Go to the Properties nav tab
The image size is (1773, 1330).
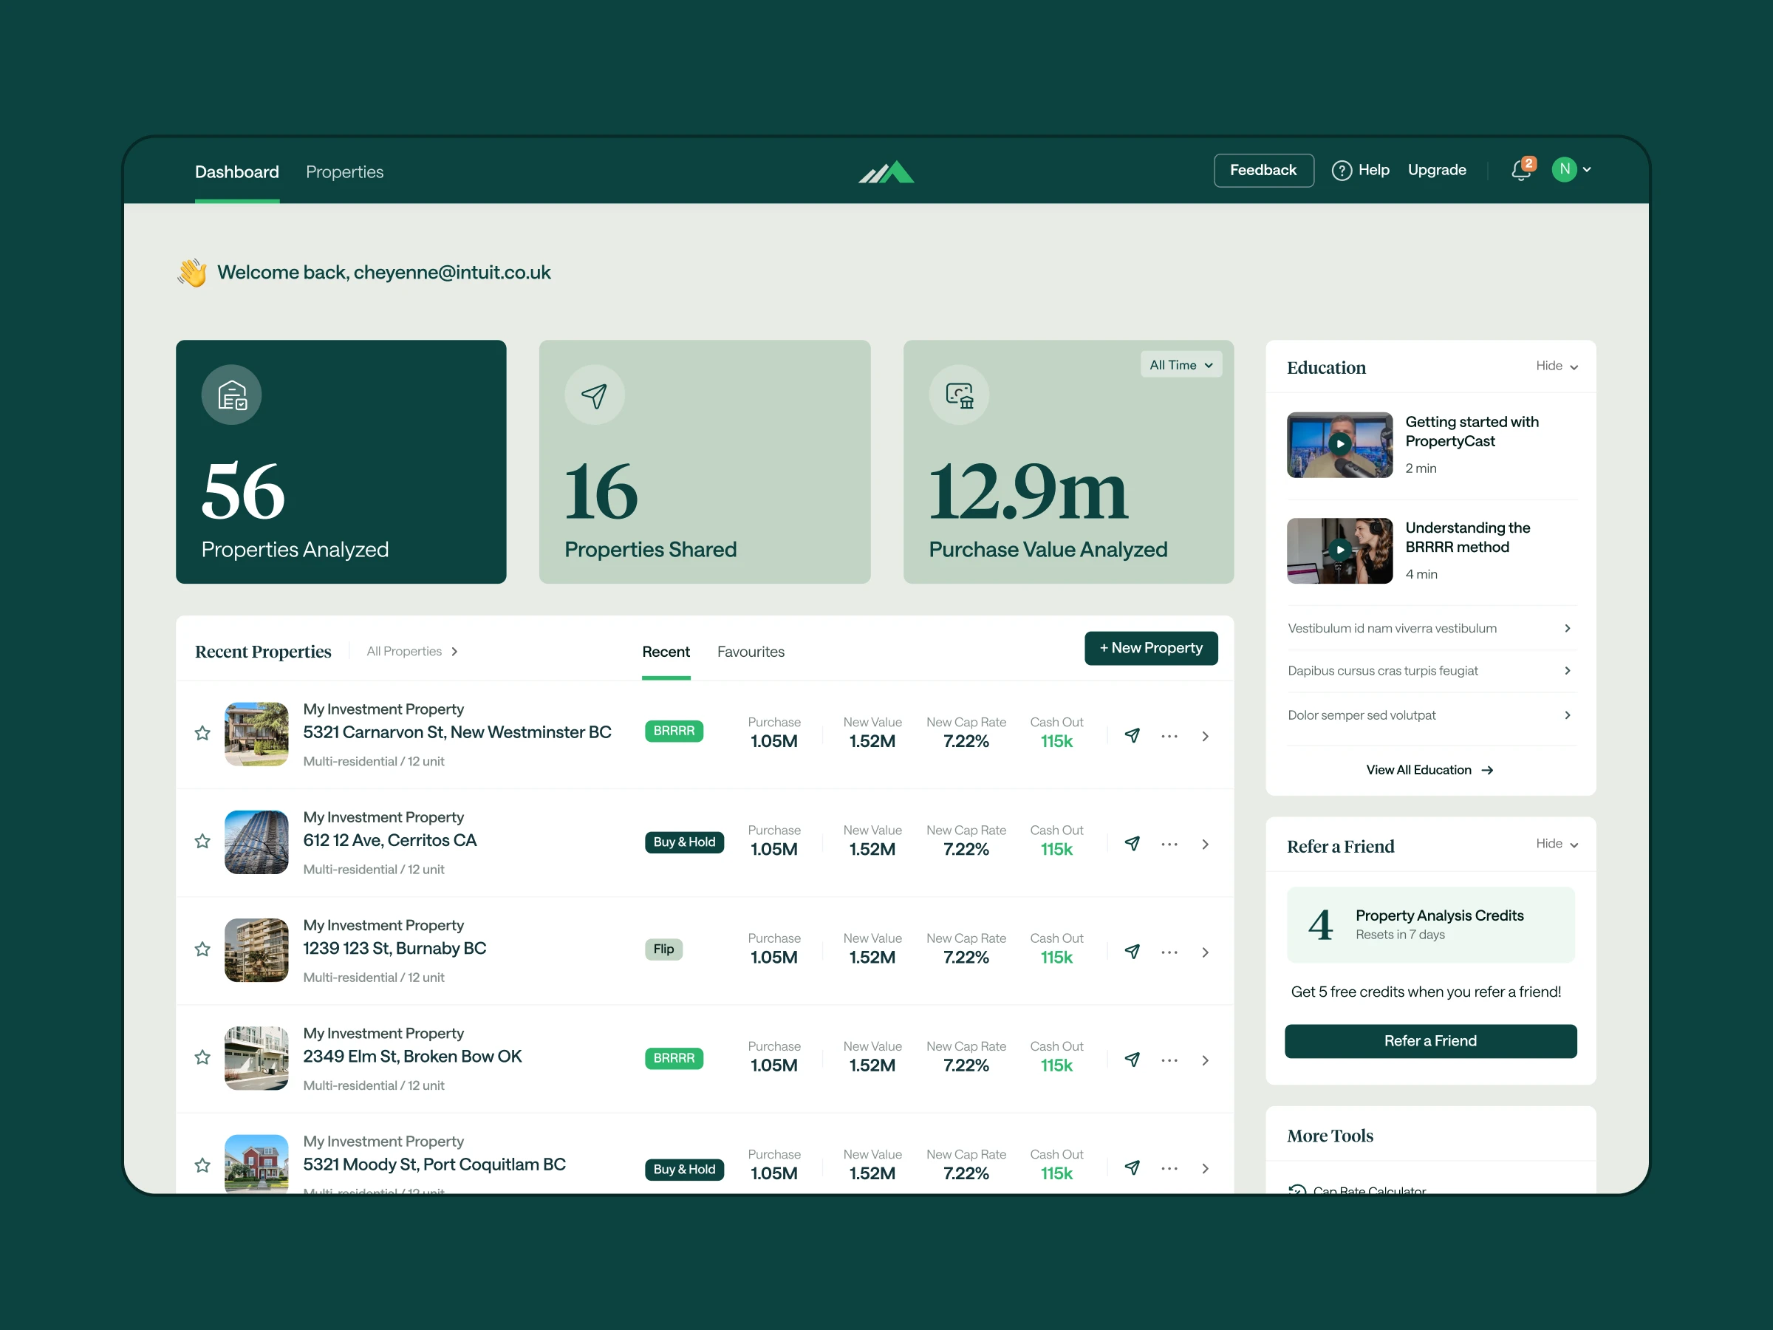pos(345,172)
